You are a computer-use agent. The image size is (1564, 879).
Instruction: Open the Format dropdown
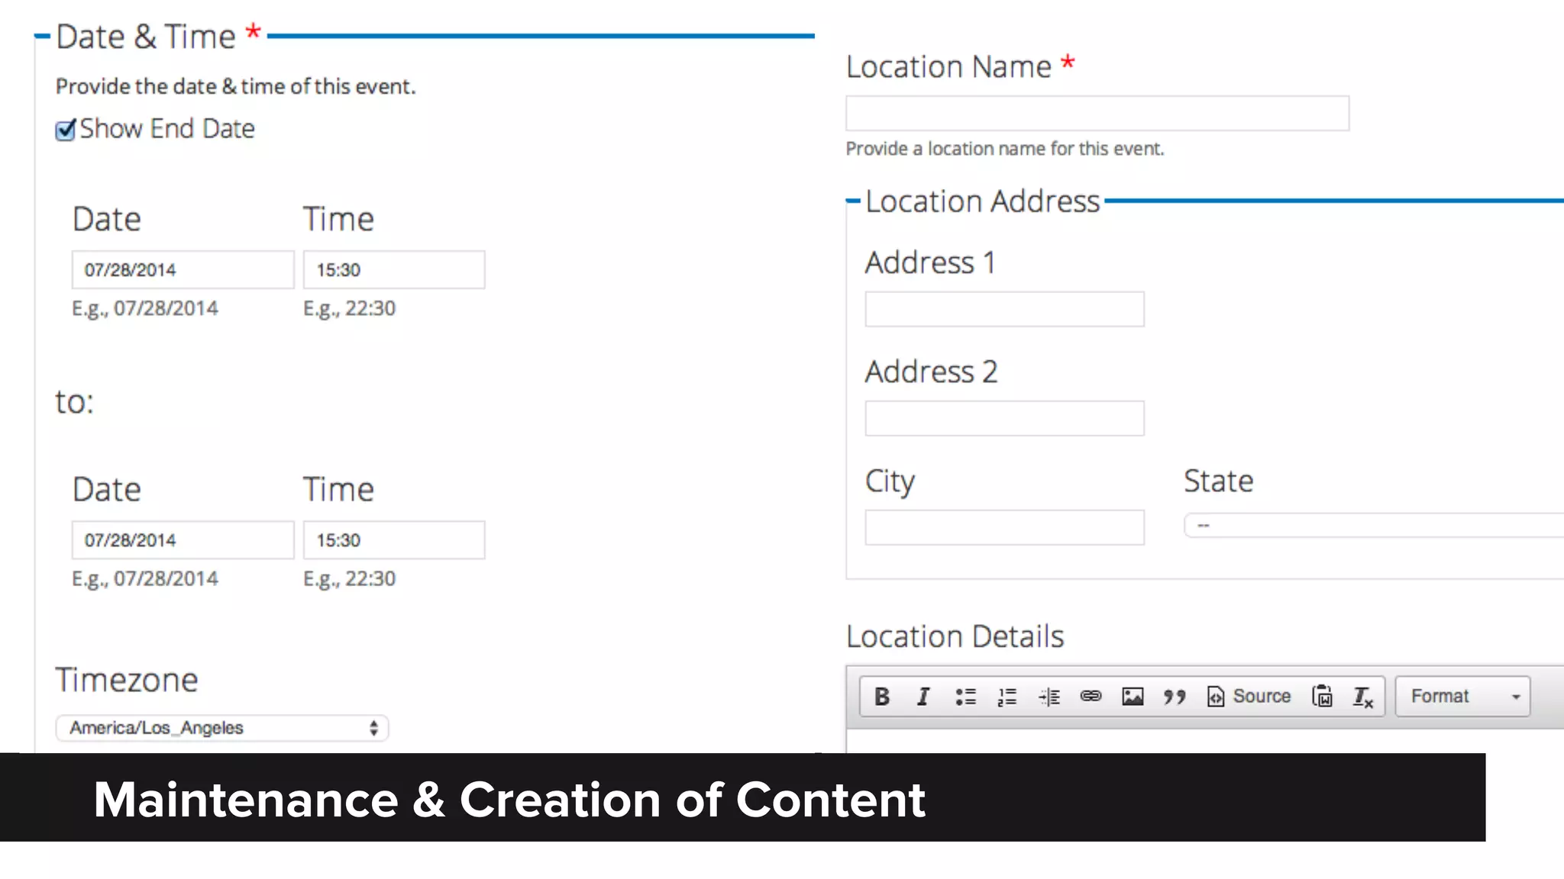[x=1462, y=697]
